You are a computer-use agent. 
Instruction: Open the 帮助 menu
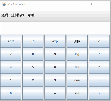coord(31,15)
